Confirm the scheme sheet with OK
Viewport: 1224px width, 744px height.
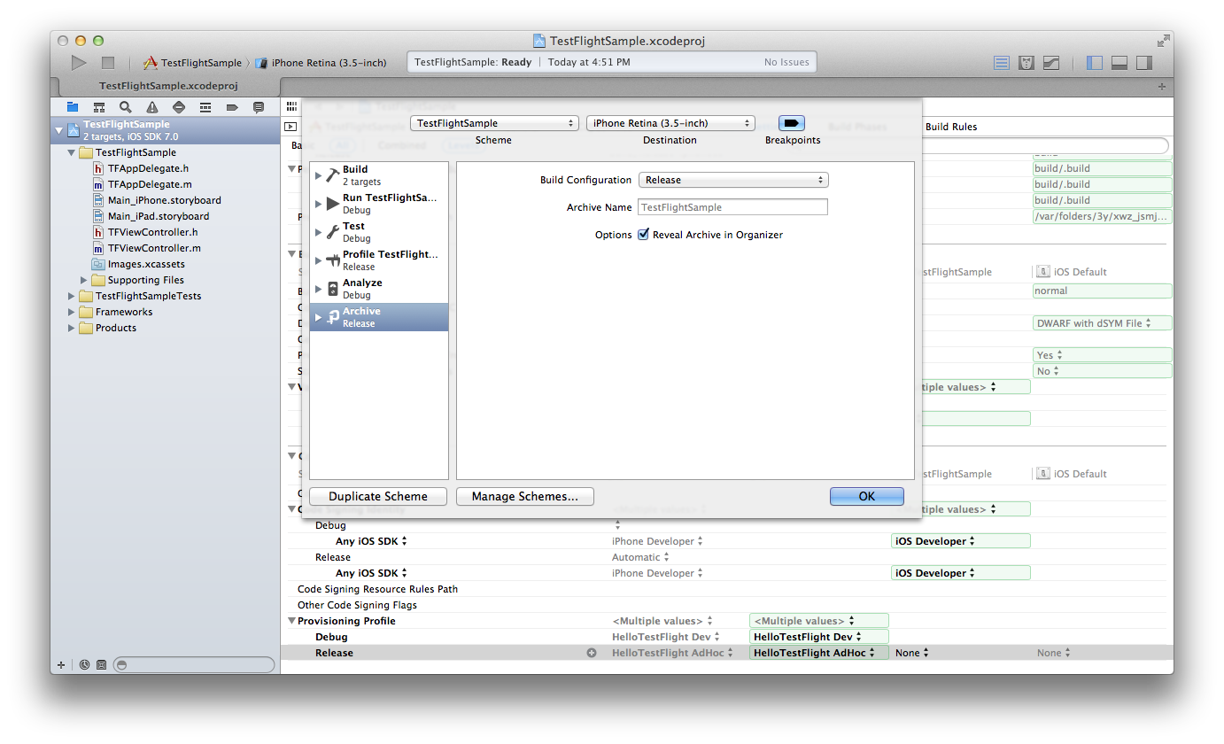point(867,496)
